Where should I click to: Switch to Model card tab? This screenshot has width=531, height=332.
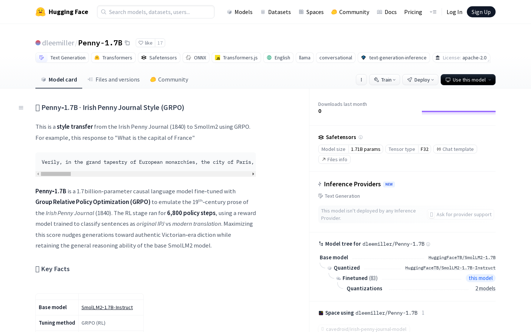point(59,79)
